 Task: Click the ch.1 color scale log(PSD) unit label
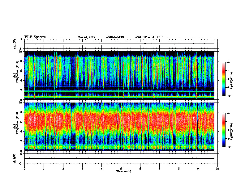click(x=232, y=80)
